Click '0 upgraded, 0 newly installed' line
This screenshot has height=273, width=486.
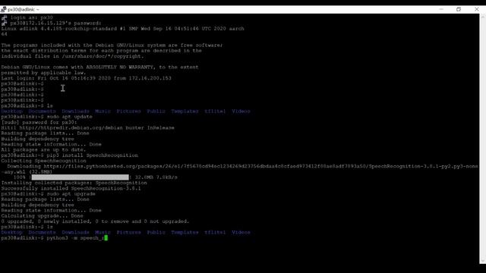point(95,221)
